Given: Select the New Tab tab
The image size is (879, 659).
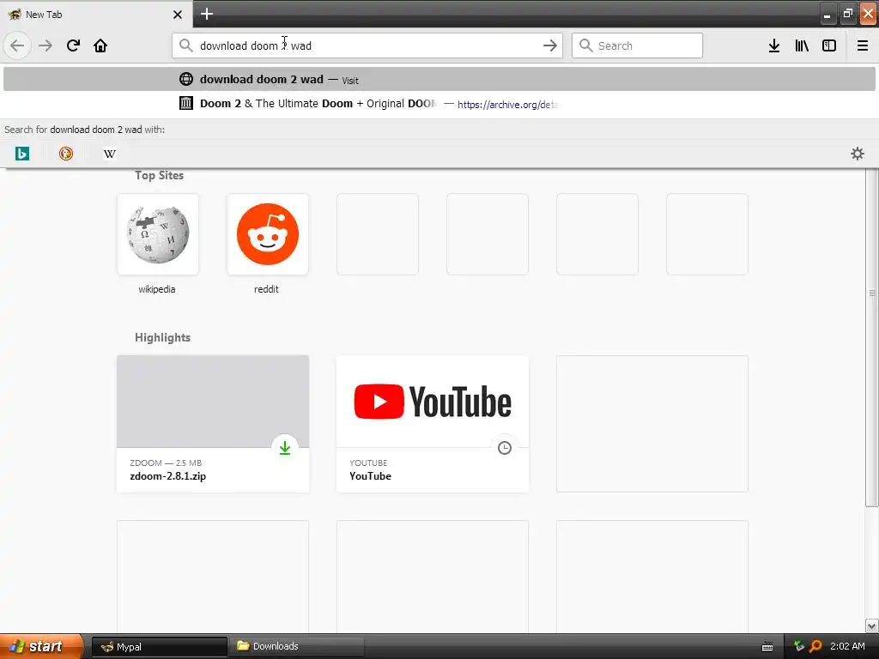Looking at the screenshot, I should click(95, 15).
